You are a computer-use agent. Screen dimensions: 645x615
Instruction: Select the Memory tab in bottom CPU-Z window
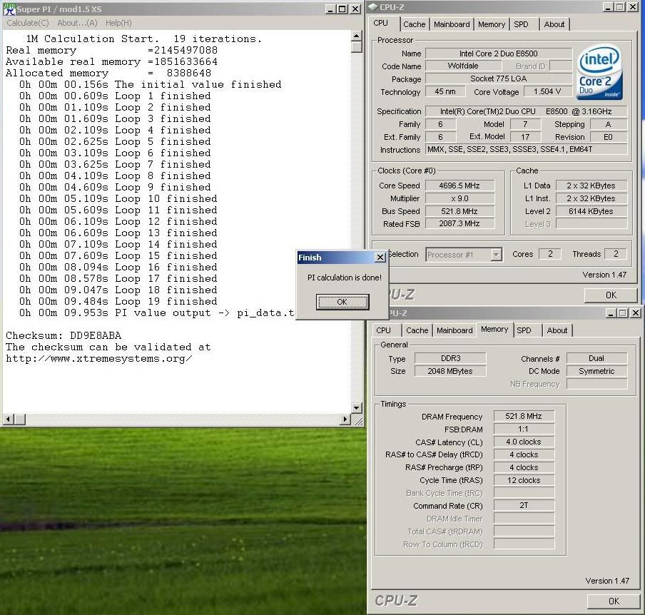click(494, 330)
